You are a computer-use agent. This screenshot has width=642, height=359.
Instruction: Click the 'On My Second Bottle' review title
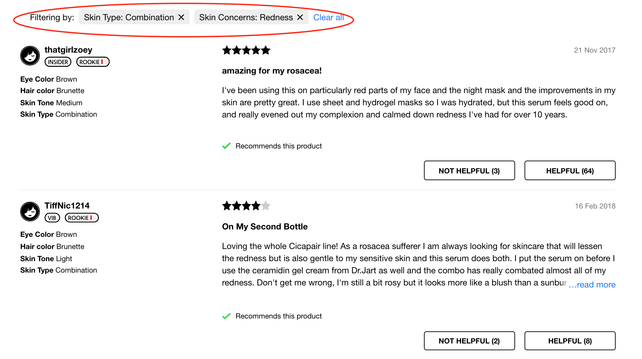click(x=265, y=227)
